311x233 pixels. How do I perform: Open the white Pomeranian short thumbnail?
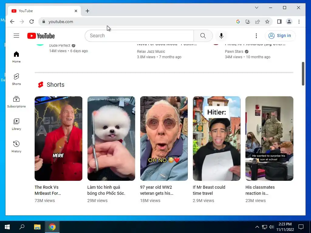(111, 138)
